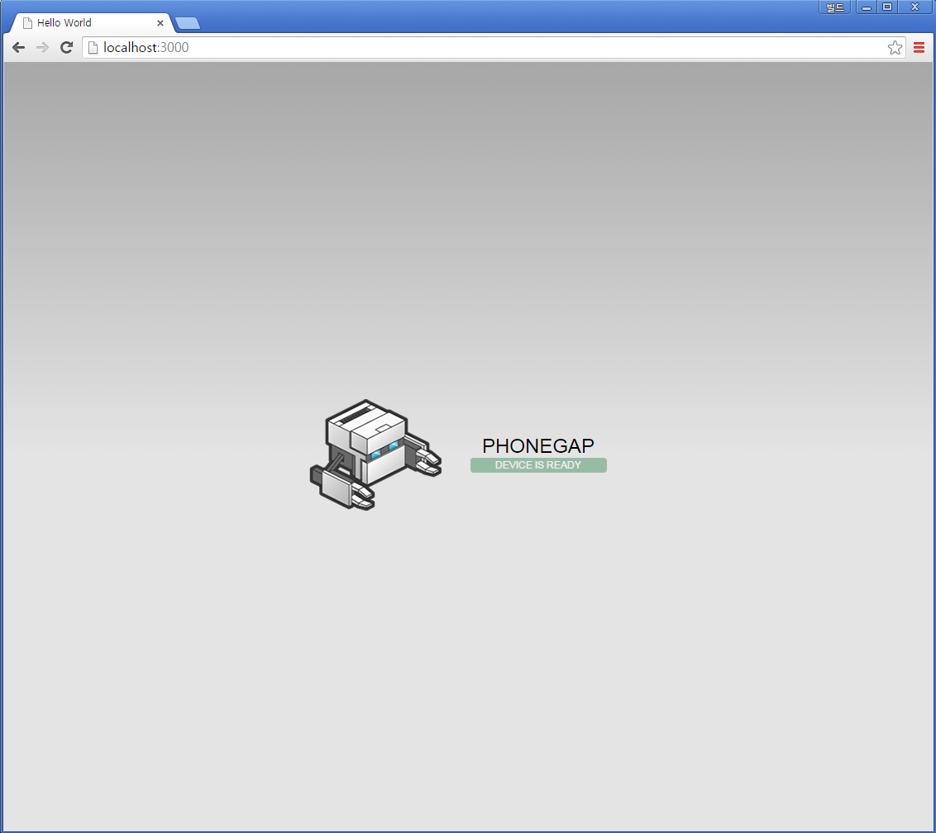Reload the localhost page
The height and width of the screenshot is (833, 936).
pos(66,48)
